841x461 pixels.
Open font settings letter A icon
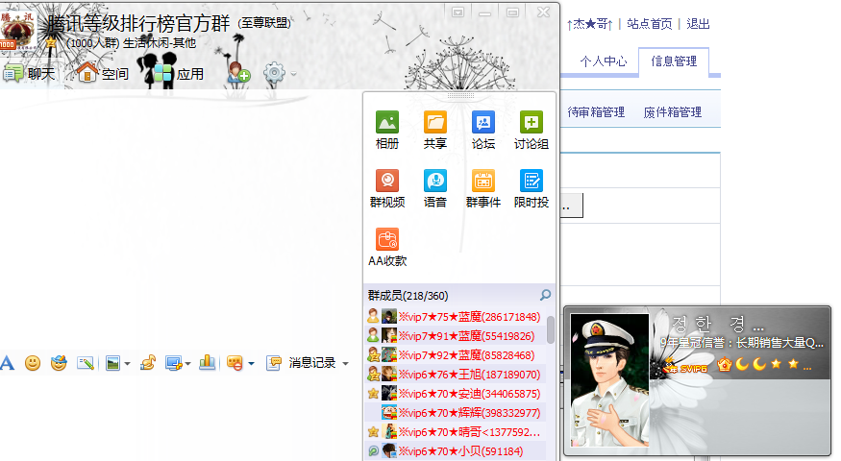click(x=7, y=363)
